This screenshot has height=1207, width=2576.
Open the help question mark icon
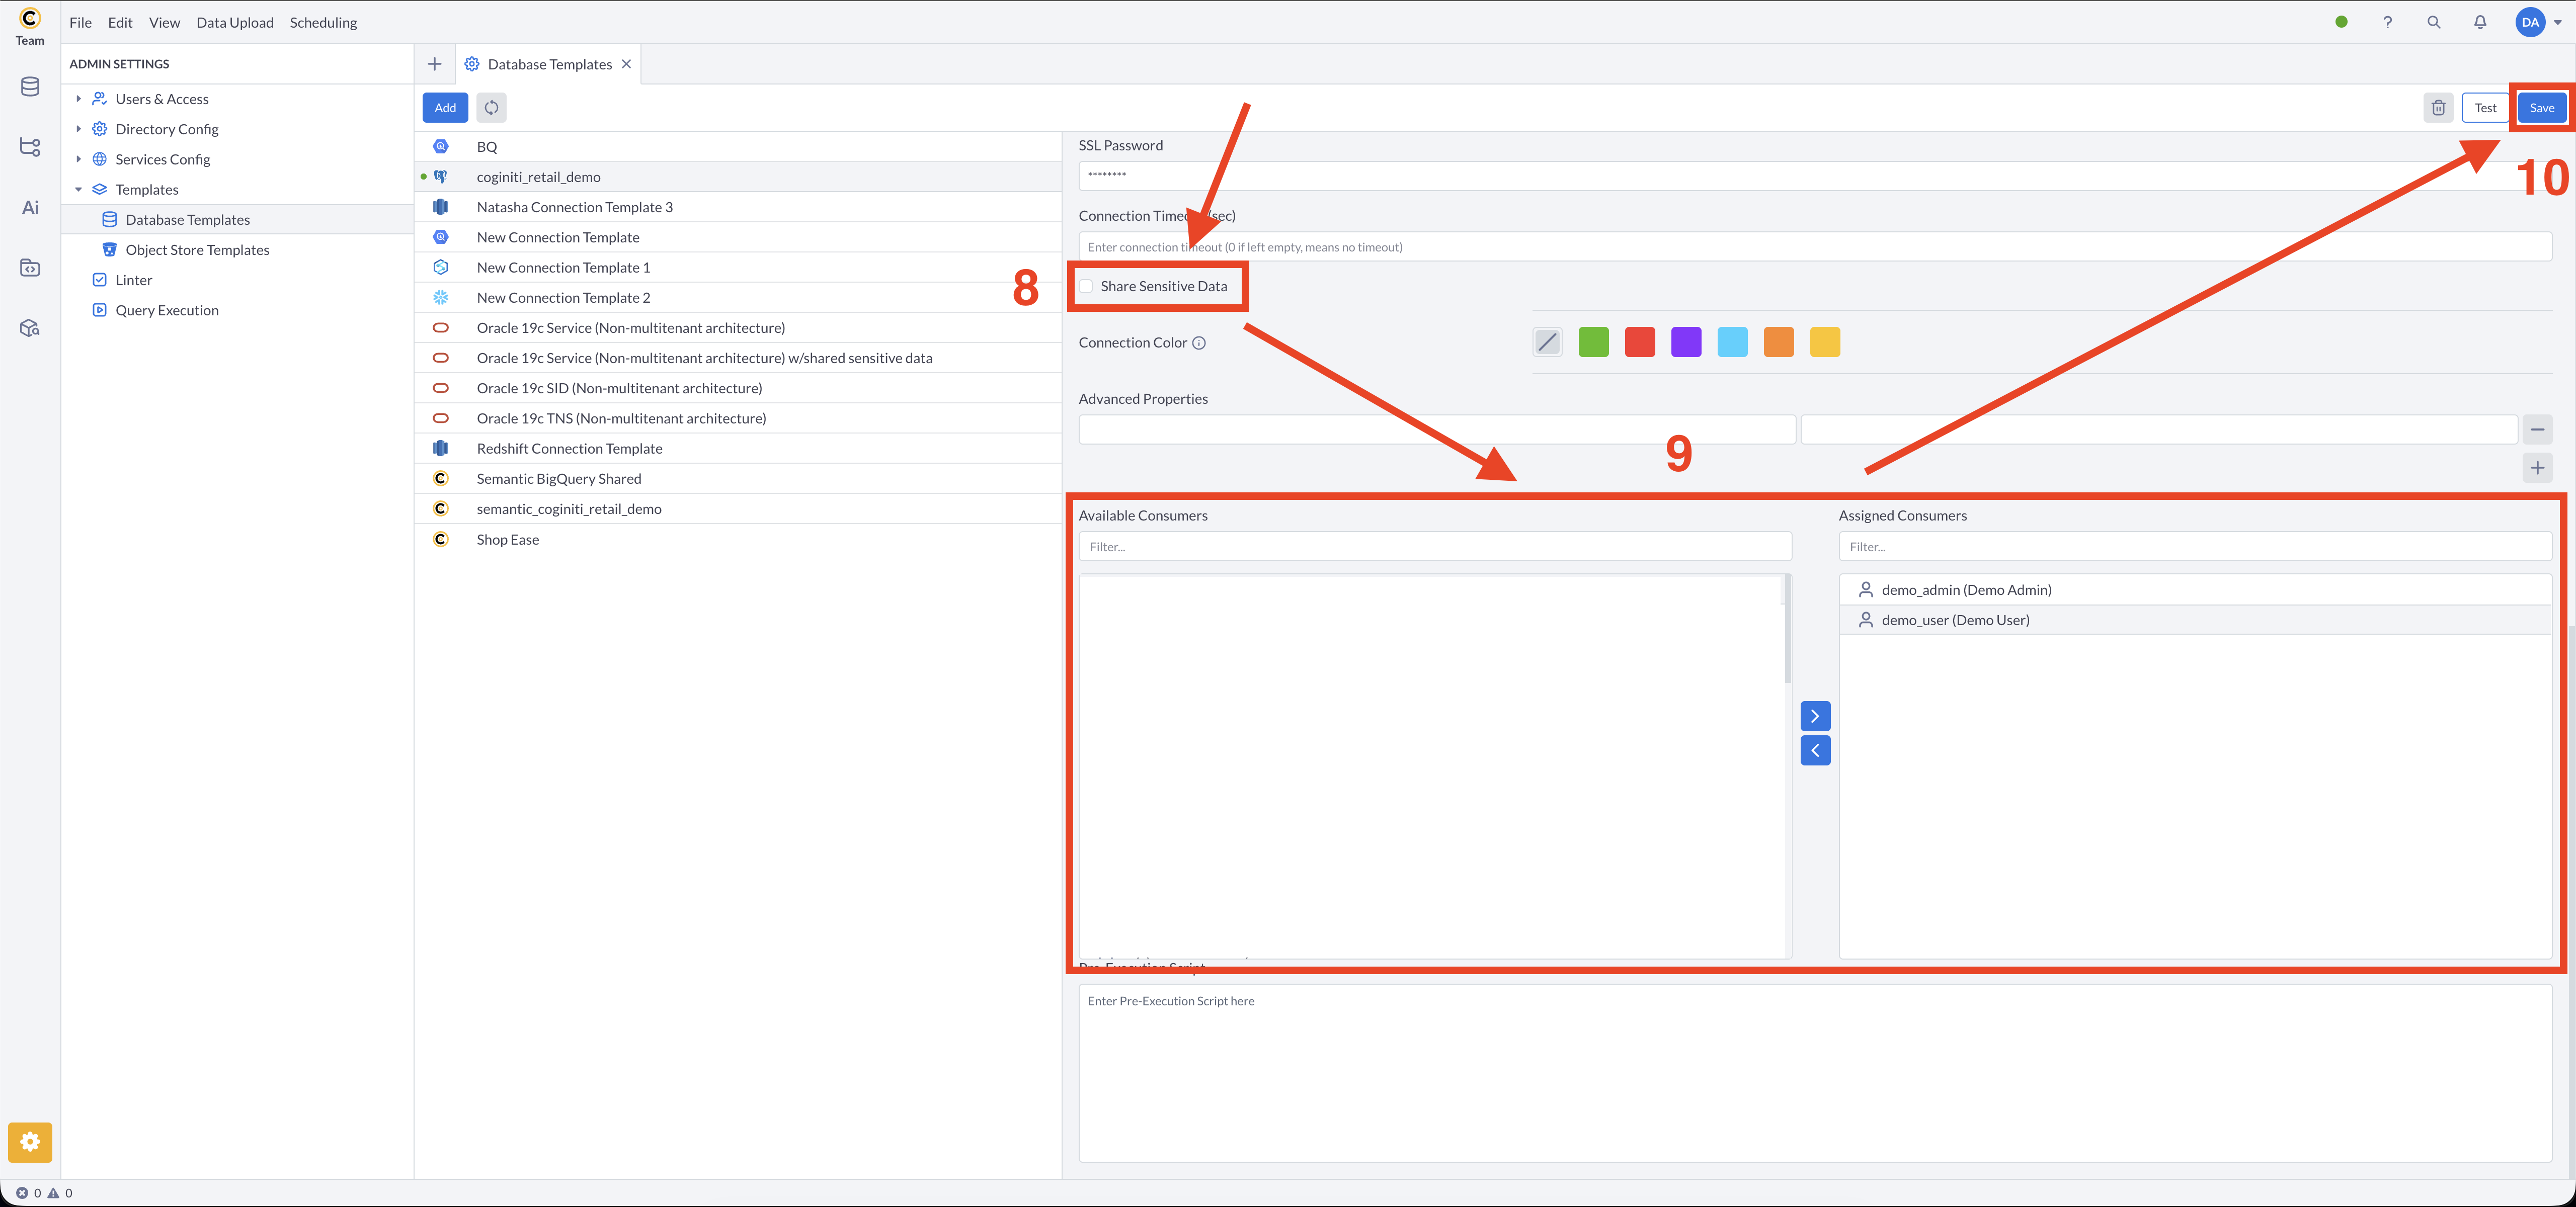tap(2387, 22)
